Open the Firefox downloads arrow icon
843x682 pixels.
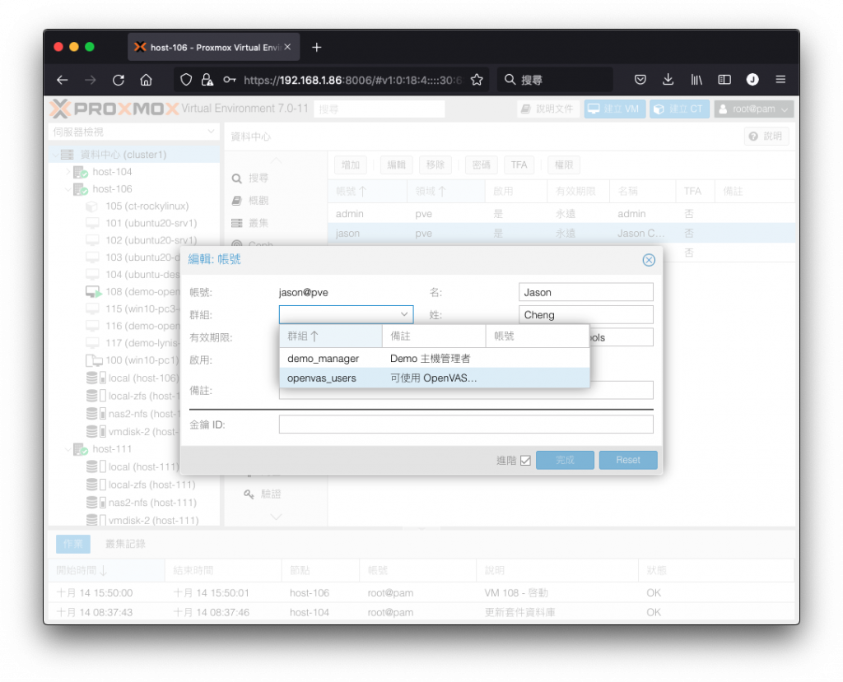click(668, 80)
